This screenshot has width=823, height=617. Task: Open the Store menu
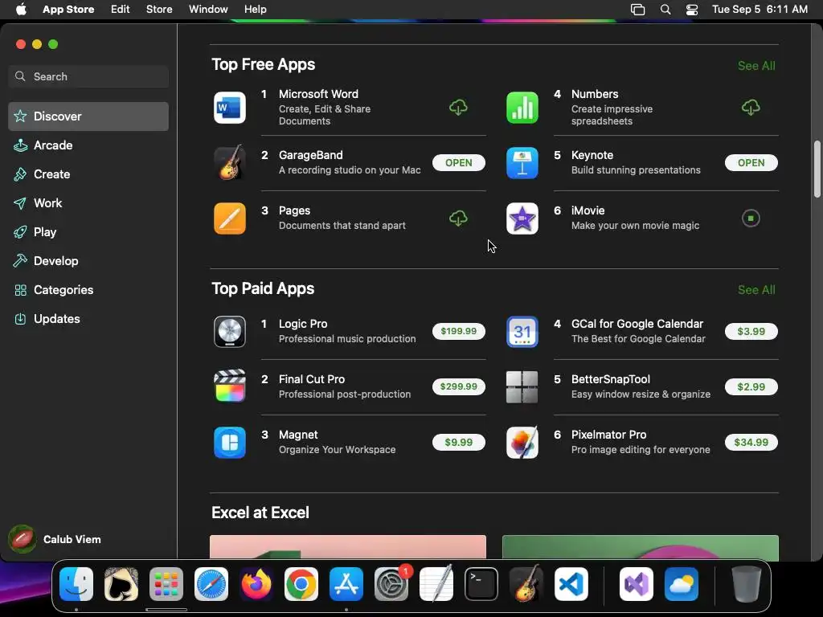pyautogui.click(x=159, y=10)
